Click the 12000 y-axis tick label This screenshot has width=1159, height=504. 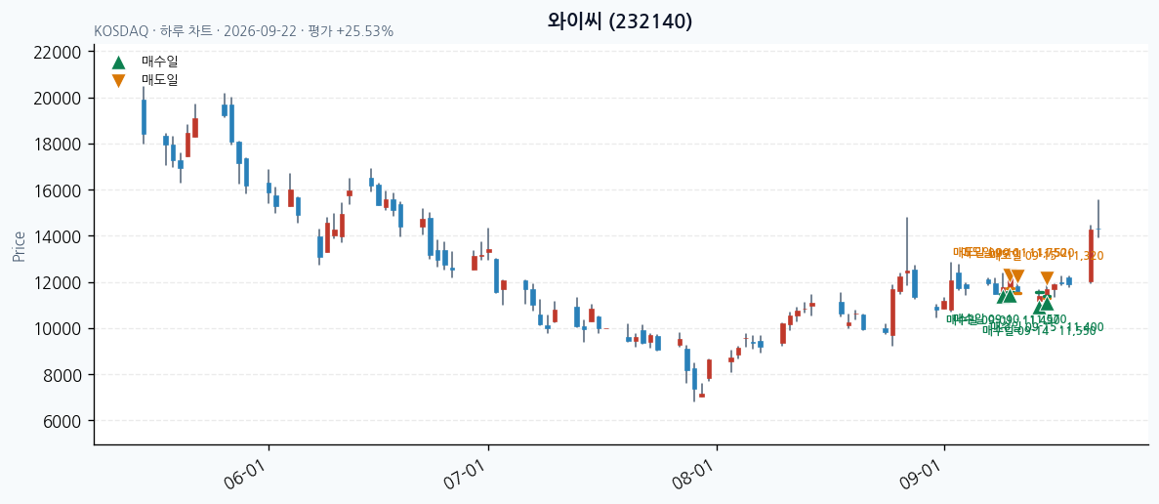pyautogui.click(x=58, y=283)
